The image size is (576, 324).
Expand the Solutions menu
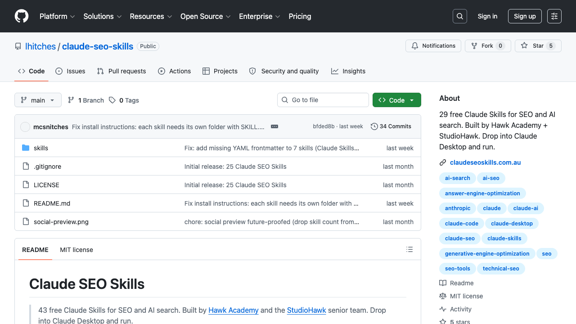pos(103,16)
